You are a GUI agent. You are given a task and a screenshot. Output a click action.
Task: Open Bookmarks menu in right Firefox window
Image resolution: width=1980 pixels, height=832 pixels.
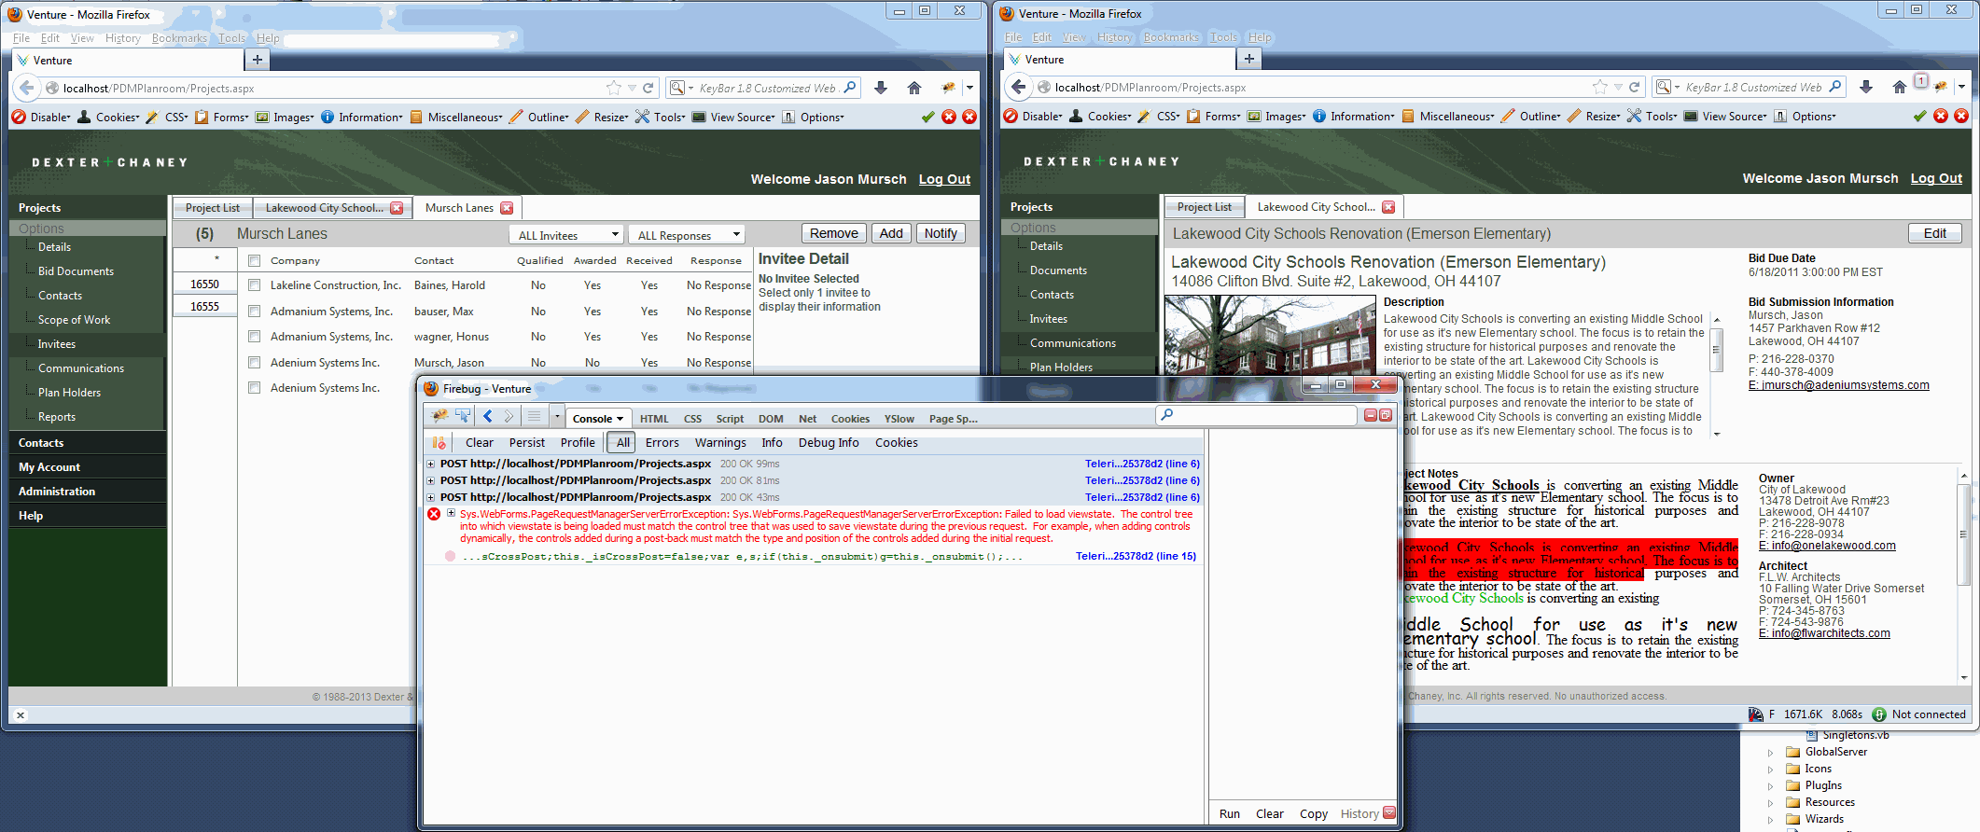click(1171, 37)
